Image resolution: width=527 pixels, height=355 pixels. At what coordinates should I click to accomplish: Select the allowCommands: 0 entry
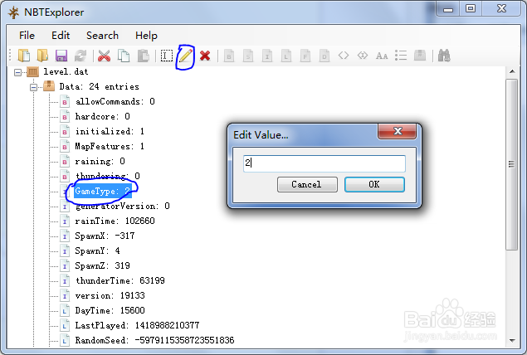point(115,101)
